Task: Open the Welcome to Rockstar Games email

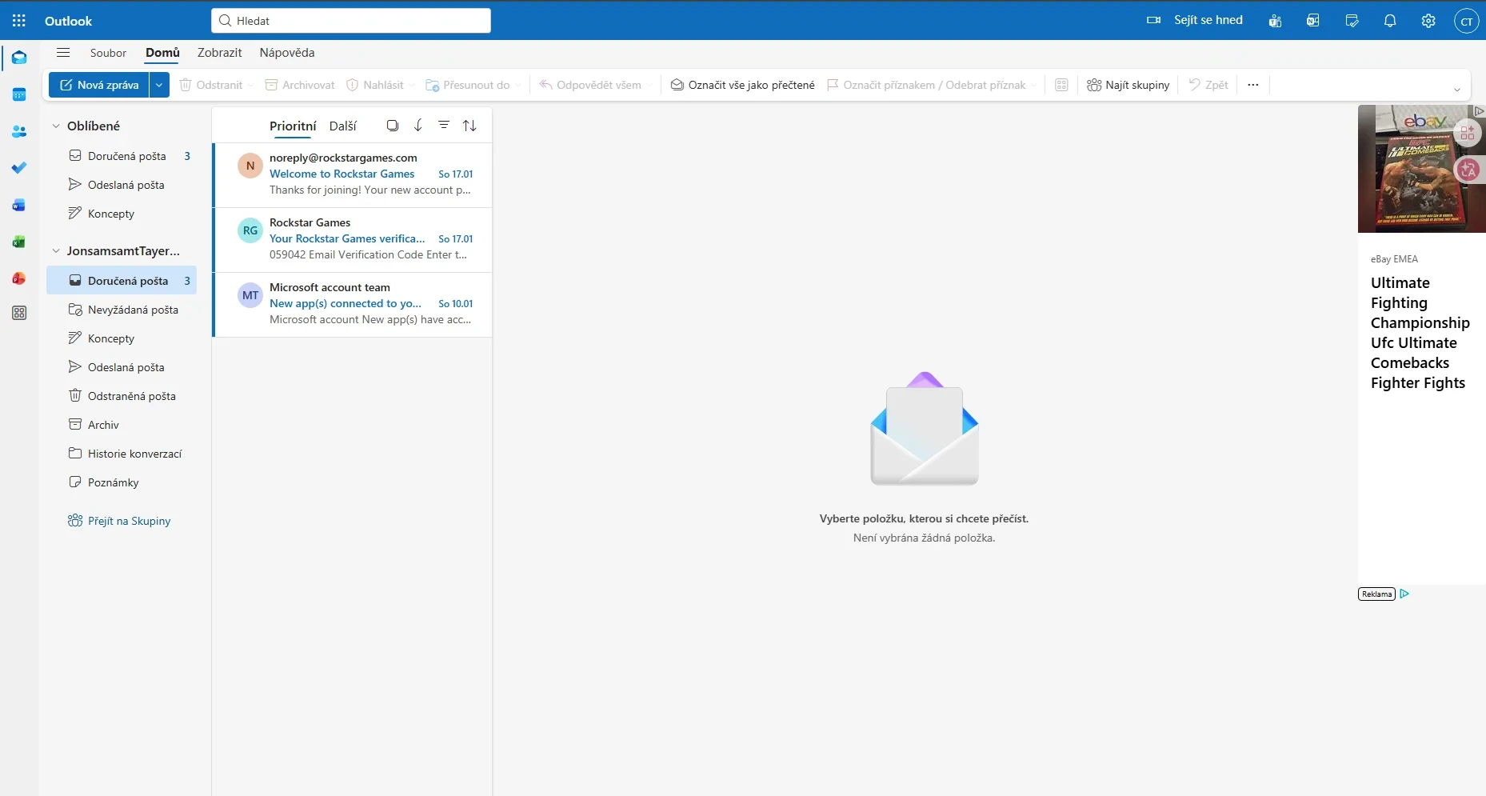Action: [353, 174]
